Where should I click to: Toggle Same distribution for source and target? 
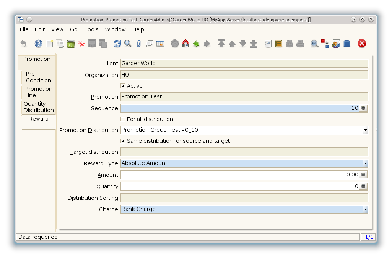(123, 141)
